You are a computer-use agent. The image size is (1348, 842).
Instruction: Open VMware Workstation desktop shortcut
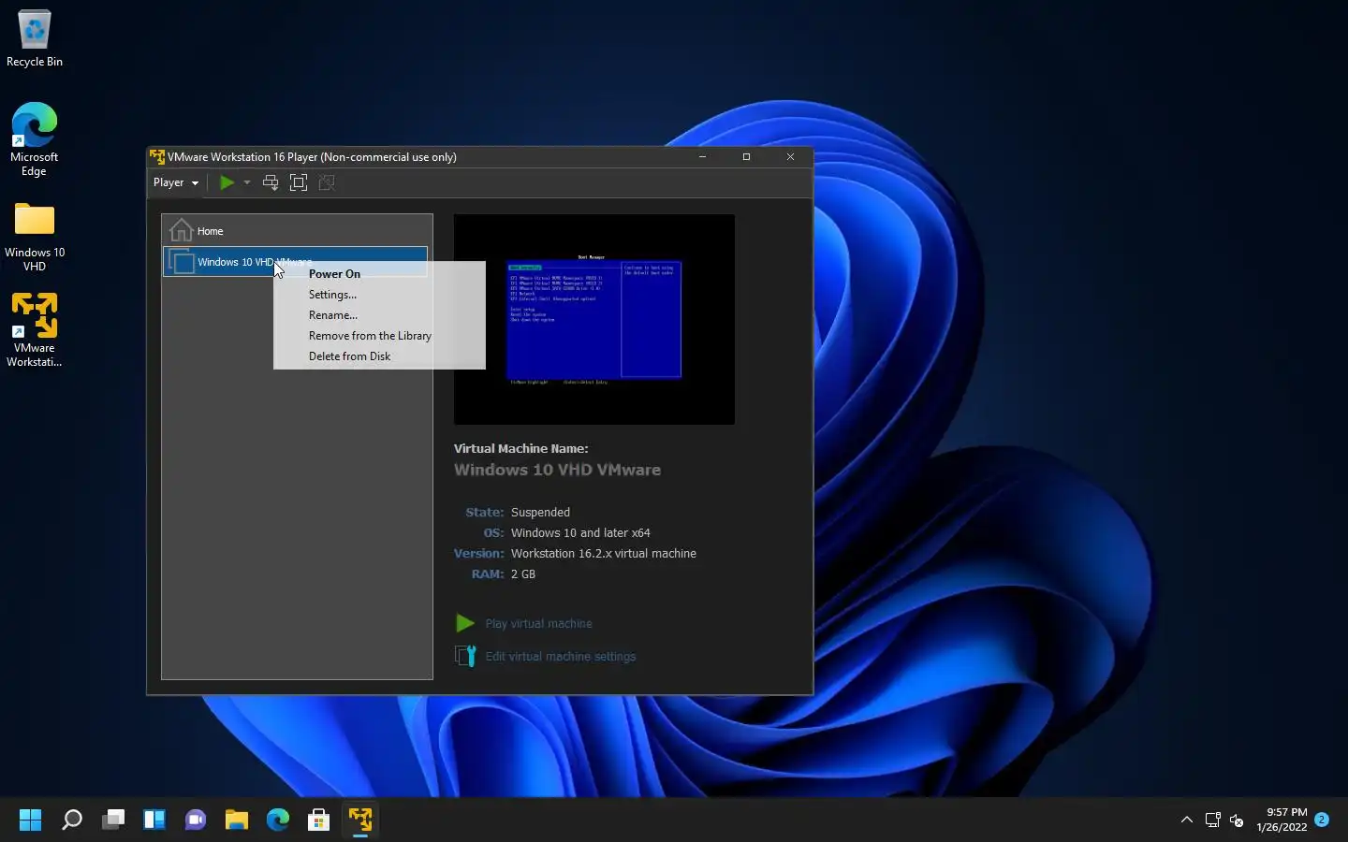coord(35,330)
